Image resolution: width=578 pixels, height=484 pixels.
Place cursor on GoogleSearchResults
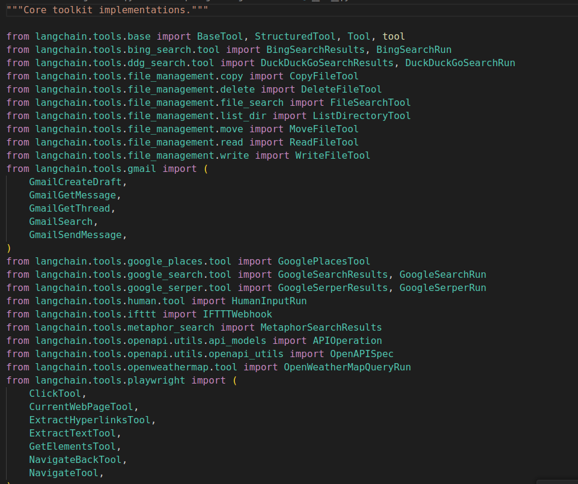pos(333,275)
